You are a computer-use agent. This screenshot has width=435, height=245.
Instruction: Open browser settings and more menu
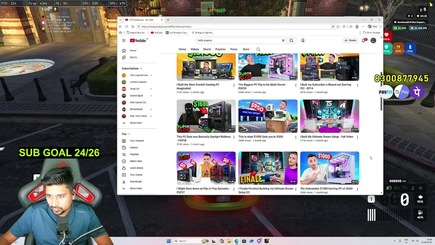[x=363, y=27]
